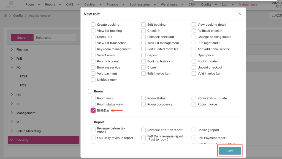Click the Role name search field

55,38
